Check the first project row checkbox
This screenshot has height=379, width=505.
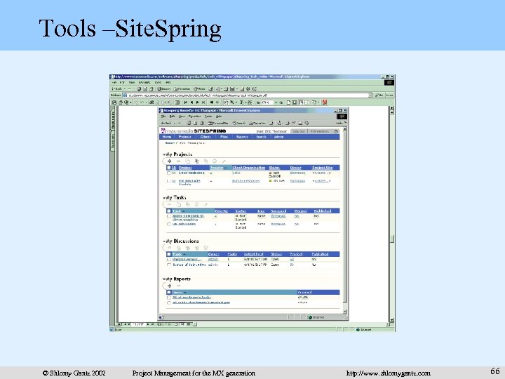click(168, 173)
